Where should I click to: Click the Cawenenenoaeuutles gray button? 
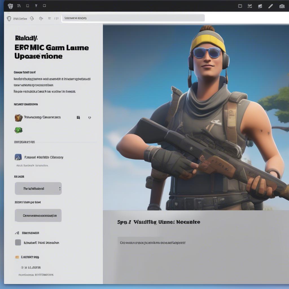point(38,215)
